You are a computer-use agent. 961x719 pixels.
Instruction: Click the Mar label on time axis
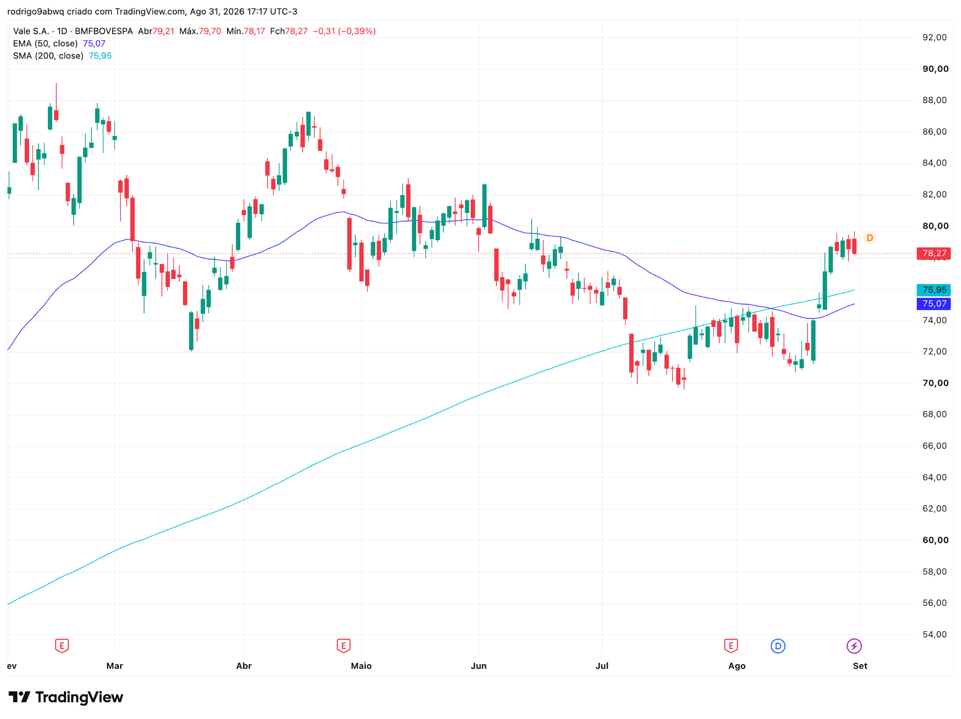[x=114, y=666]
